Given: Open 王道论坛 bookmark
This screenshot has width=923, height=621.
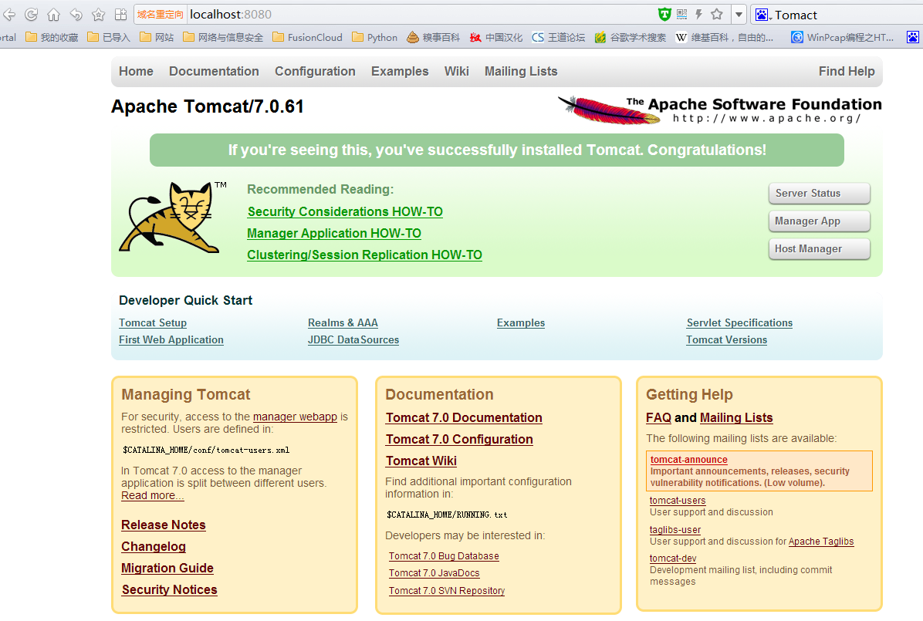Looking at the screenshot, I should (x=558, y=37).
